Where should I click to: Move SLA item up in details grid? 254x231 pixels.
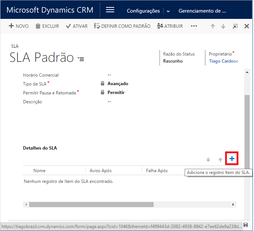[220, 160]
